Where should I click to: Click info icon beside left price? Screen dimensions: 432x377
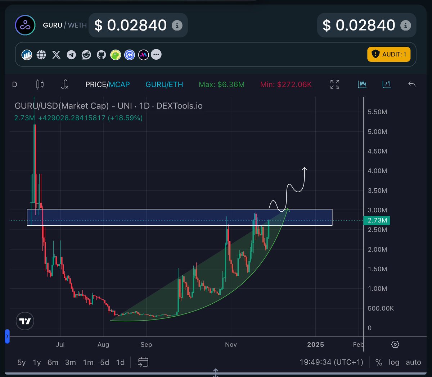(x=177, y=26)
